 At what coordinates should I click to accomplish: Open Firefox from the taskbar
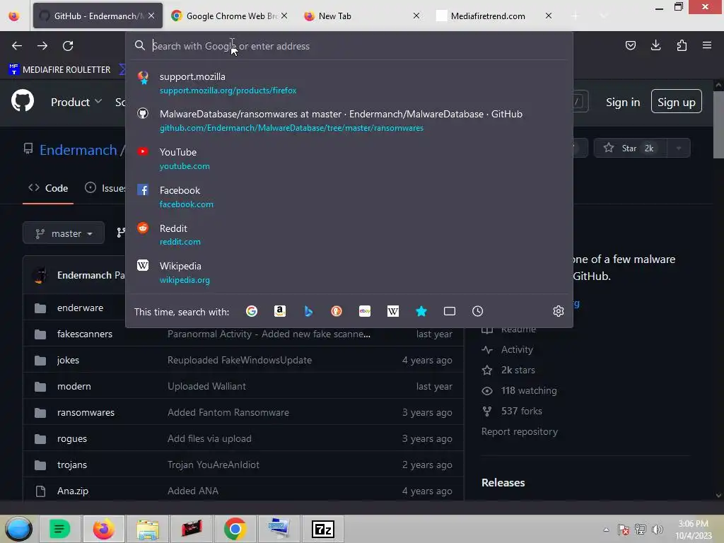click(x=104, y=529)
